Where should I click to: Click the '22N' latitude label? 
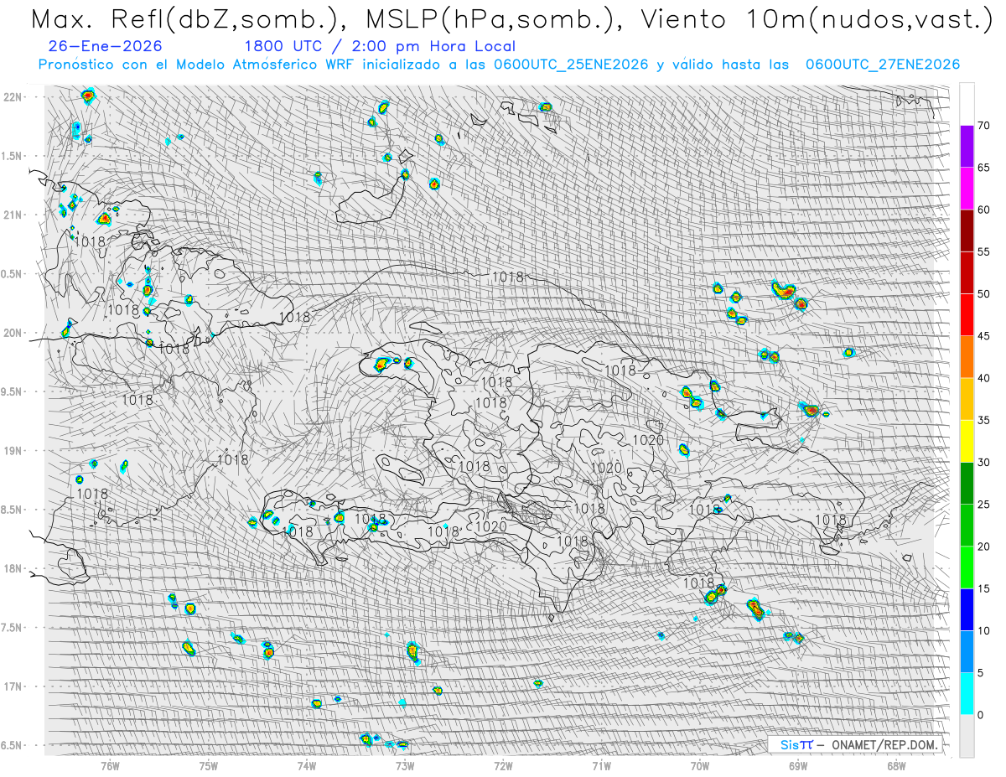12,97
